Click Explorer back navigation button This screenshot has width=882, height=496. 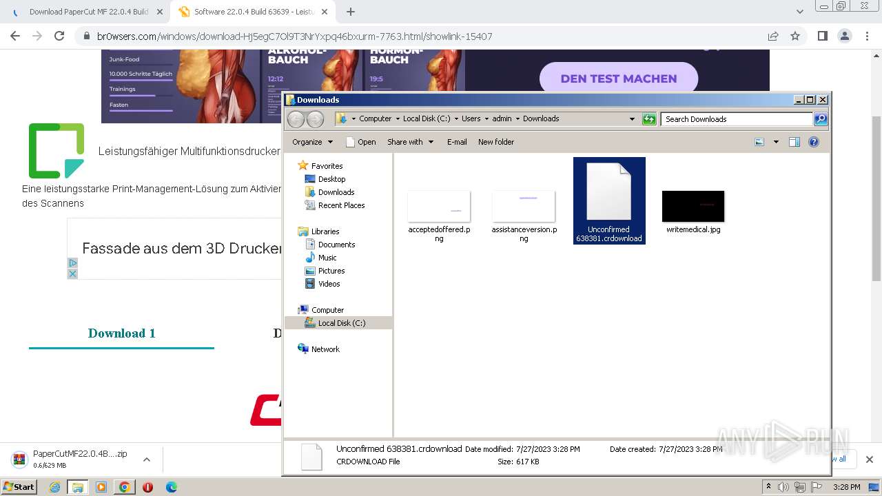(x=296, y=119)
